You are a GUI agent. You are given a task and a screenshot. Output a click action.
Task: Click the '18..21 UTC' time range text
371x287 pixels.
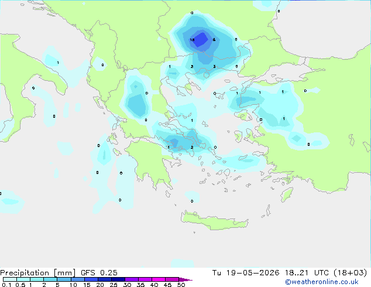click(307, 273)
